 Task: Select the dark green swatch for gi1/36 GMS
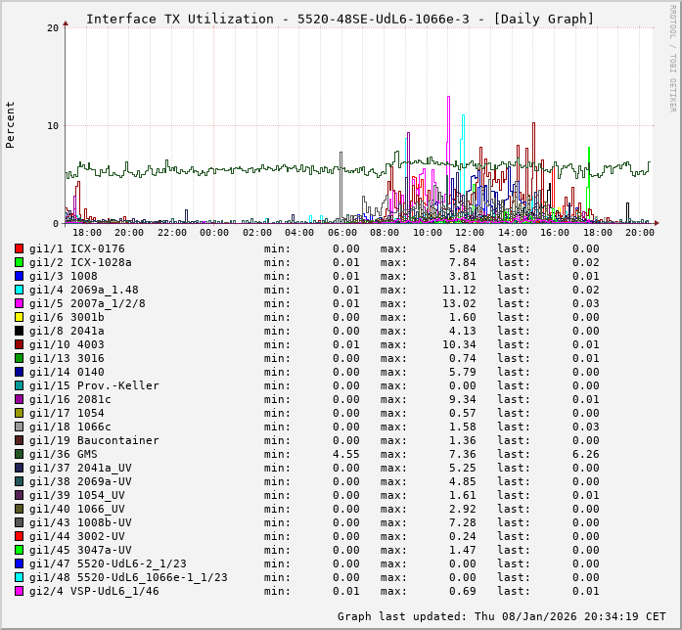[19, 454]
